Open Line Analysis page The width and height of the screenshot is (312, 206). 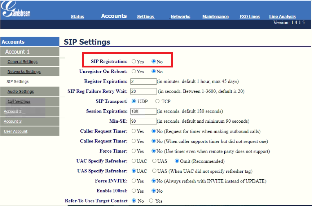[x=282, y=17]
